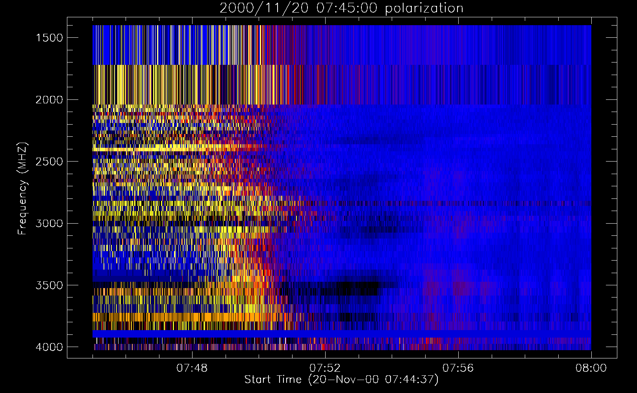
Task: Click the 07:48 time axis label
Action: 192,368
